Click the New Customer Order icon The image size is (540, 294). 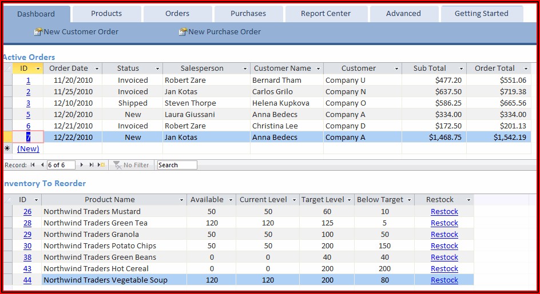tap(38, 32)
